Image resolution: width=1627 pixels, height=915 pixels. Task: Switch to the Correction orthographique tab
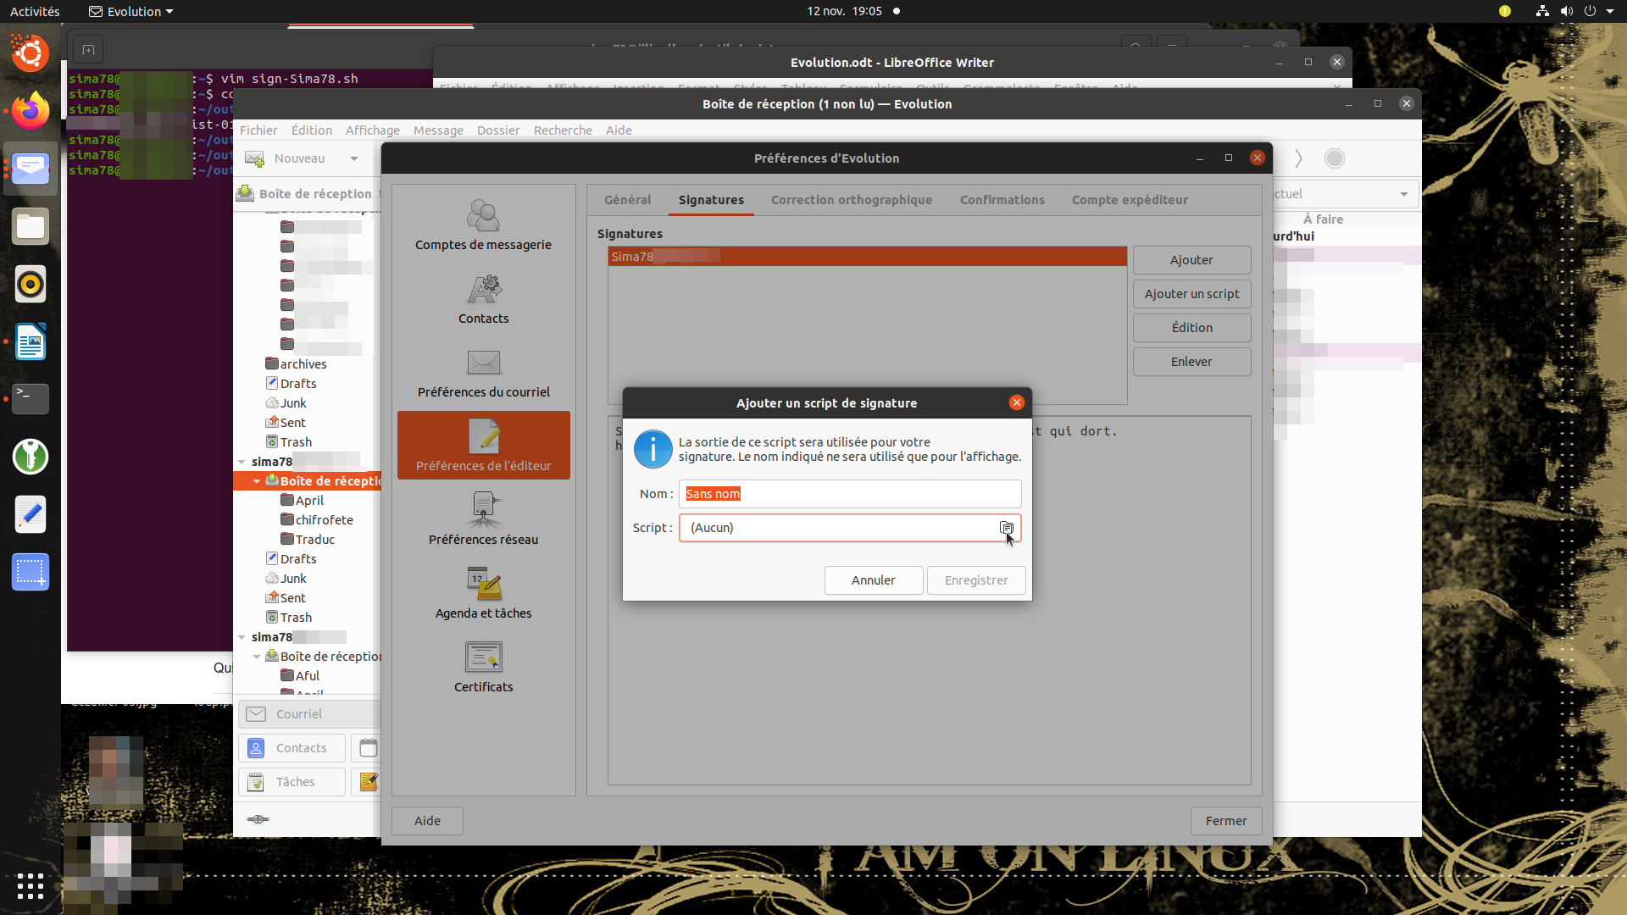[x=851, y=200]
